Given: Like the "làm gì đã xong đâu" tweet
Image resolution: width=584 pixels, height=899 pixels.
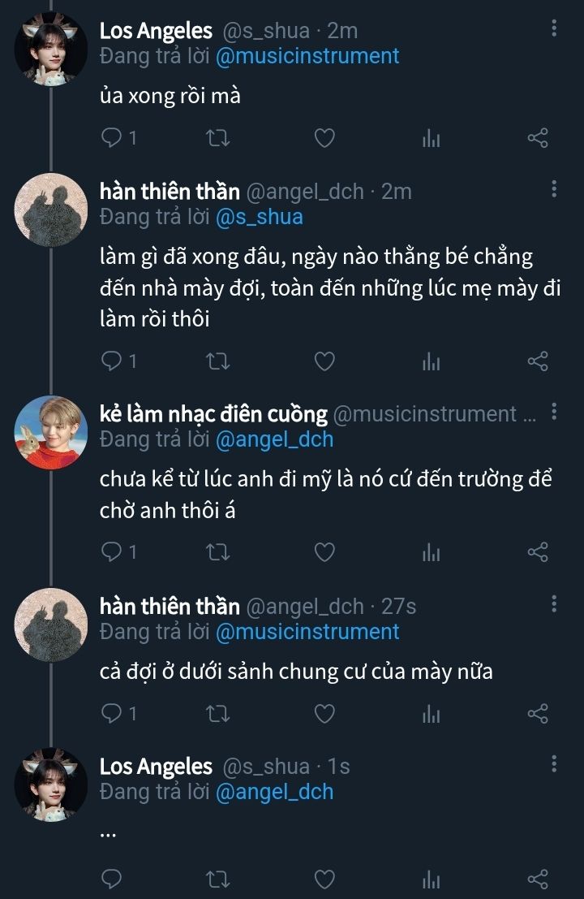Looking at the screenshot, I should (324, 361).
